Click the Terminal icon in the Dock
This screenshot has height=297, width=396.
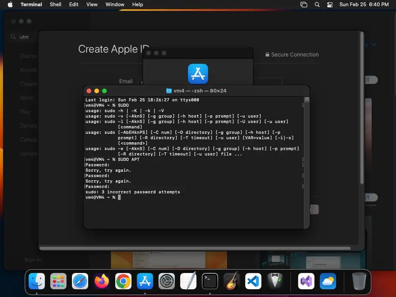pos(210,281)
